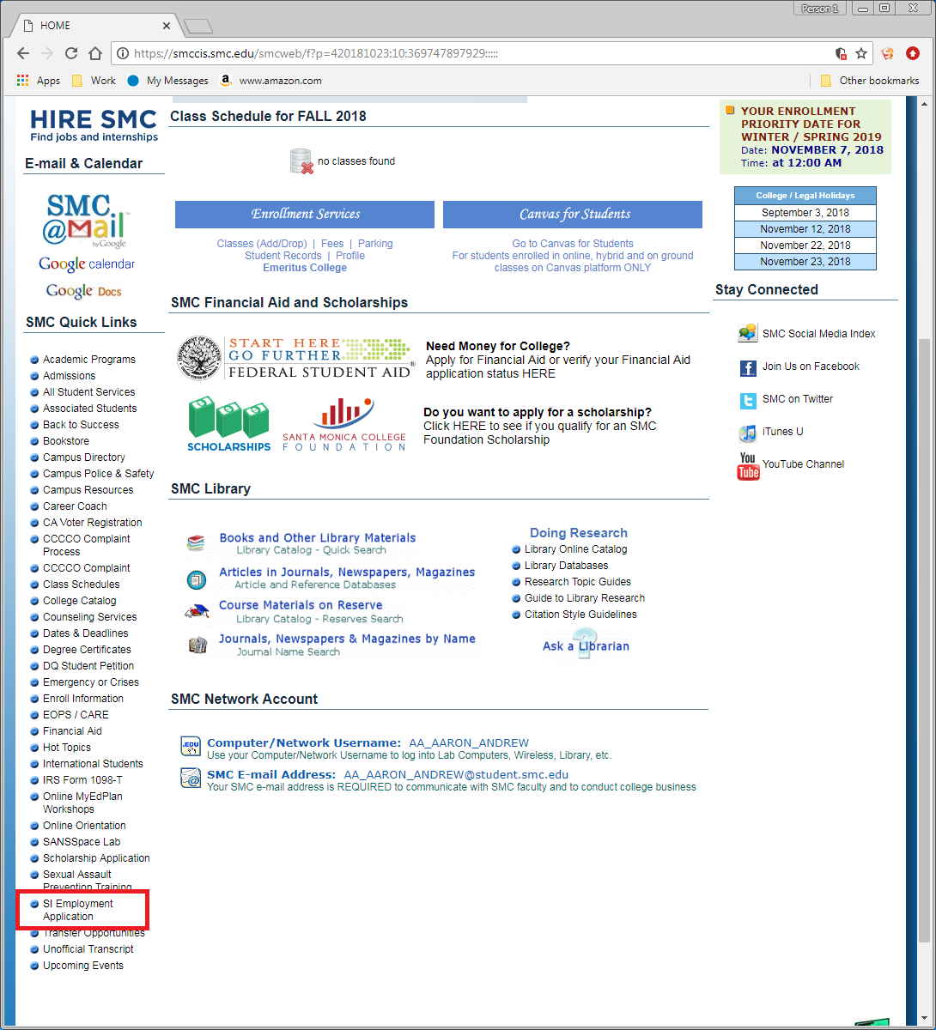Image resolution: width=936 pixels, height=1030 pixels.
Task: Open Other bookmarks folder
Action: tap(869, 81)
